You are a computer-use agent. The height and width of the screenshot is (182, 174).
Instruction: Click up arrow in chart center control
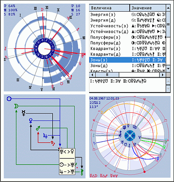[130, 132]
